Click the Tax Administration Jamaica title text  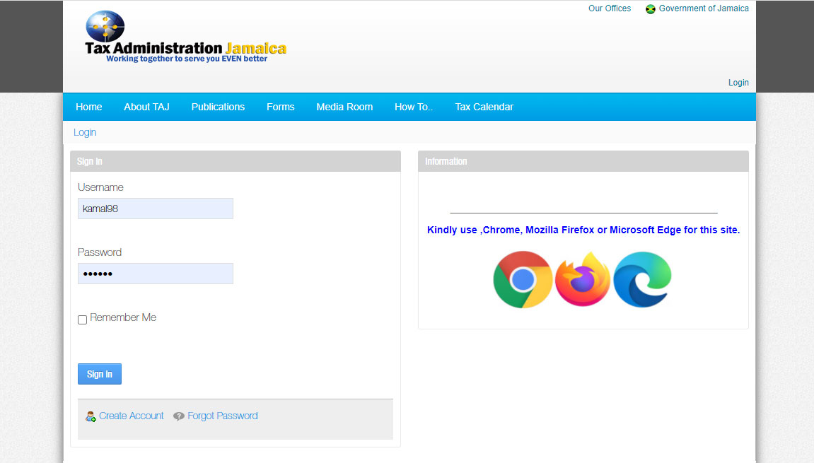pos(185,48)
